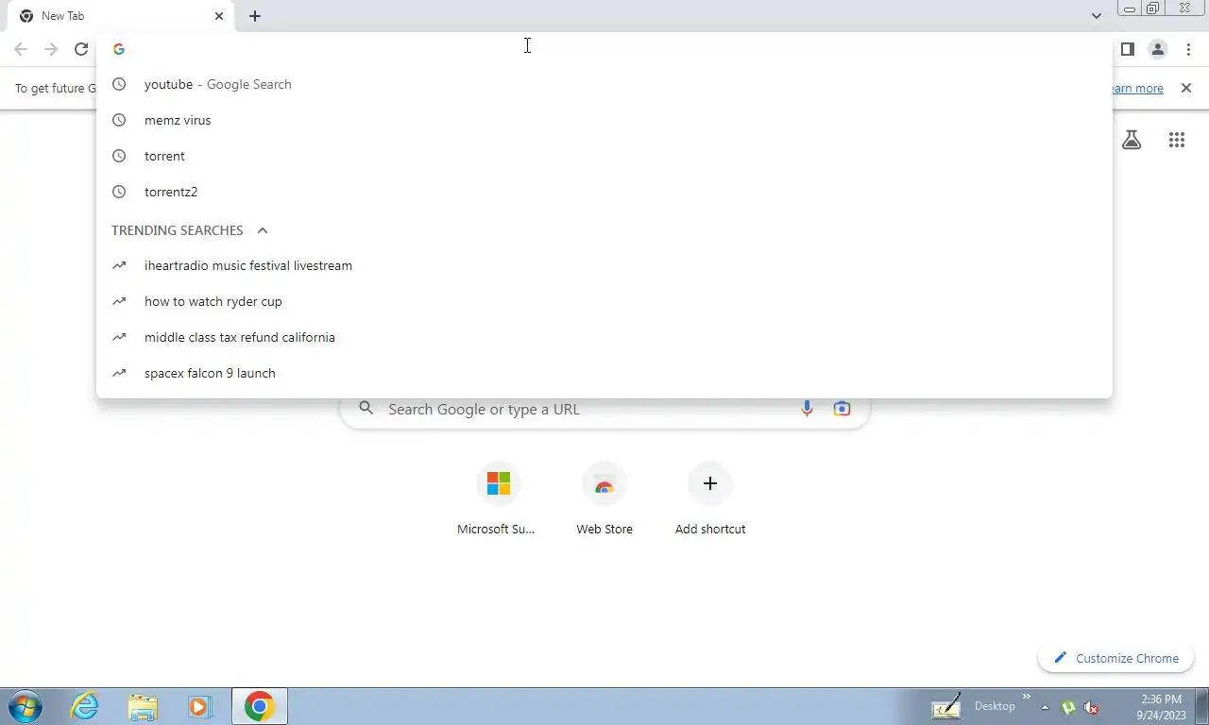Image resolution: width=1209 pixels, height=725 pixels.
Task: Click the back navigation arrow
Action: click(21, 49)
